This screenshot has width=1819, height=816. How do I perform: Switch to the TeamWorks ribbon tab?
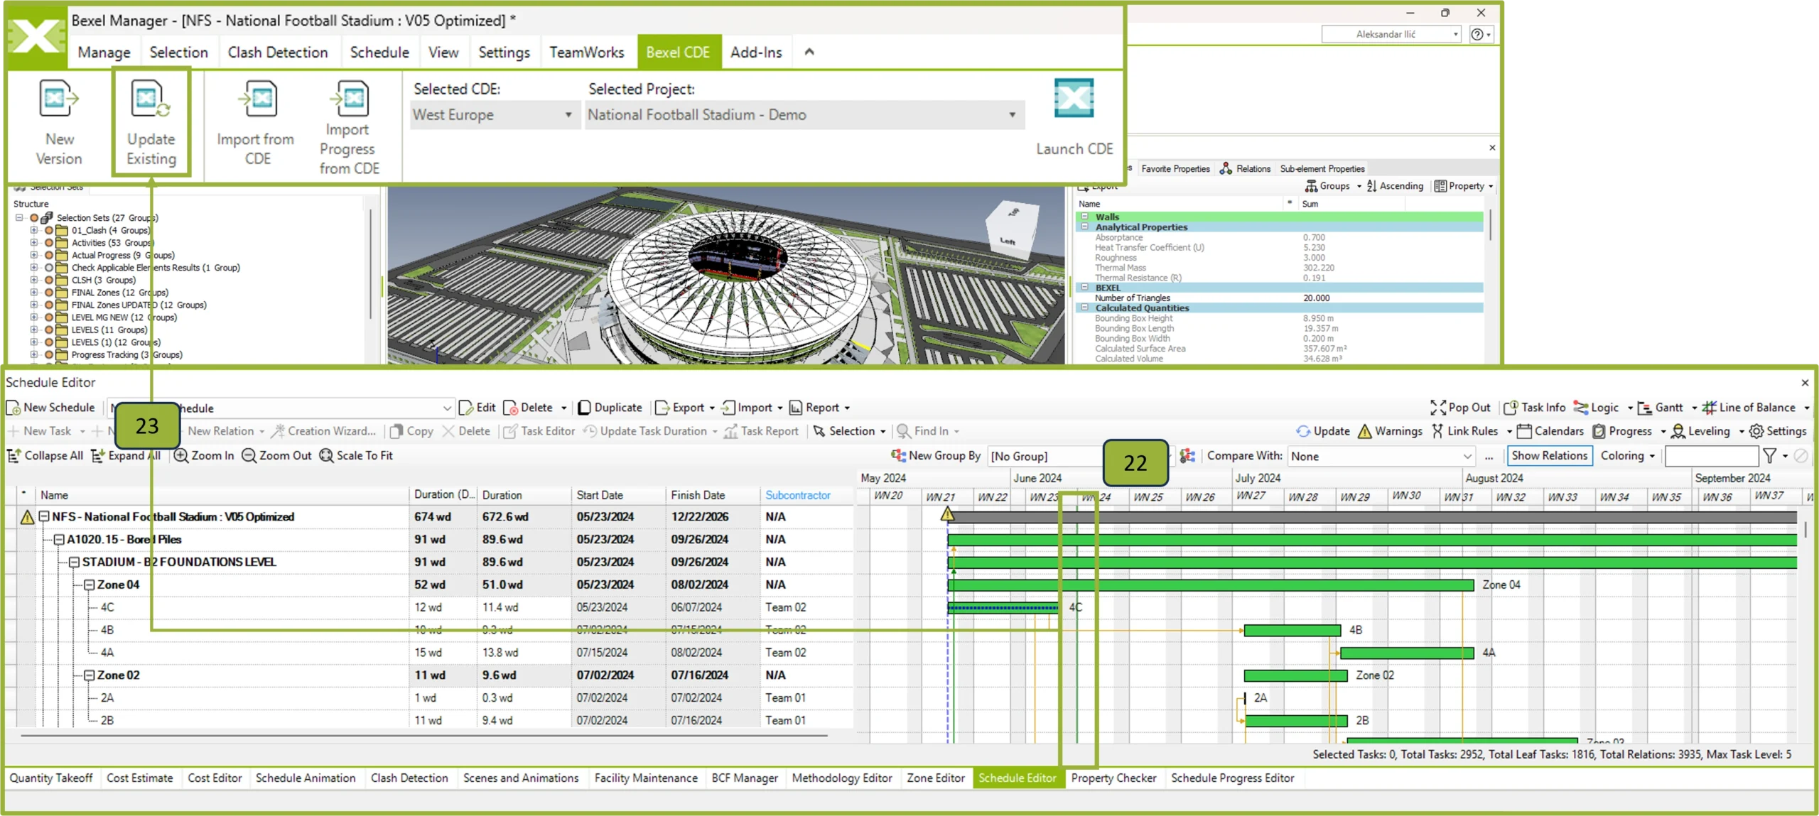pyautogui.click(x=586, y=53)
